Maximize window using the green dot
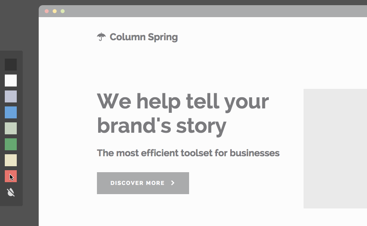The height and width of the screenshot is (226, 367). (63, 11)
